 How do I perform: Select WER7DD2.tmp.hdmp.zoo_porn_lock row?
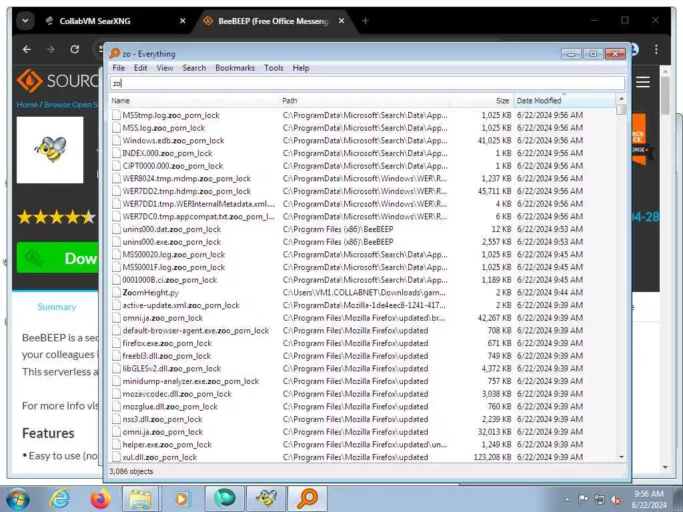pyautogui.click(x=362, y=191)
